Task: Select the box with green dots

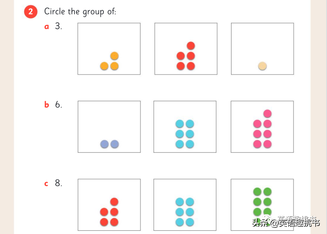Action: pos(262,205)
